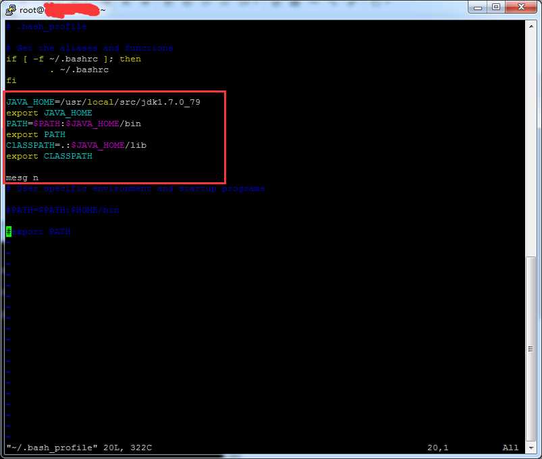Click the 'User specific environment' comment line
542x459 pixels.
coord(136,189)
